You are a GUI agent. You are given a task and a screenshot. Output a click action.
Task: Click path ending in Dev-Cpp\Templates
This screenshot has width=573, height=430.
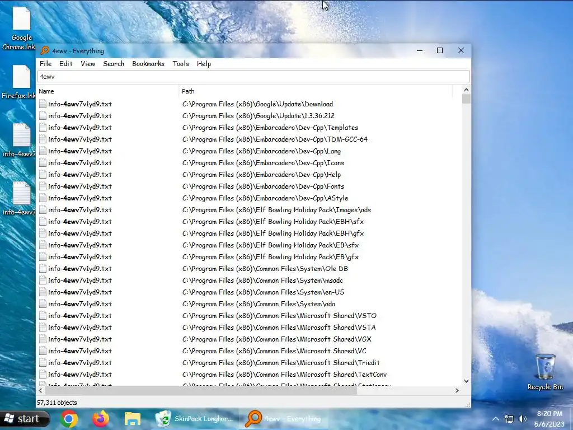pyautogui.click(x=270, y=127)
